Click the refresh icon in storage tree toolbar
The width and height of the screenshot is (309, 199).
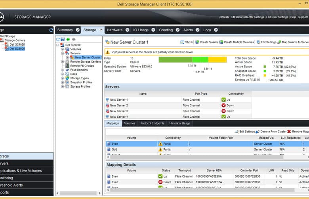58,39
